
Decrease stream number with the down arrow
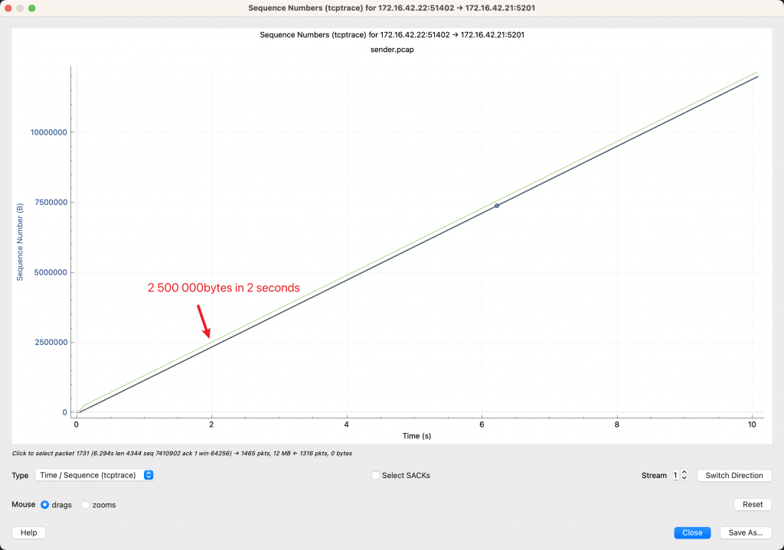pos(684,478)
